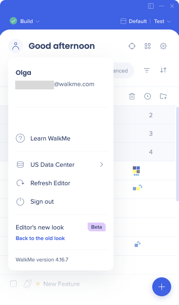Open the clock history icon
179x305 pixels.
pos(148,96)
